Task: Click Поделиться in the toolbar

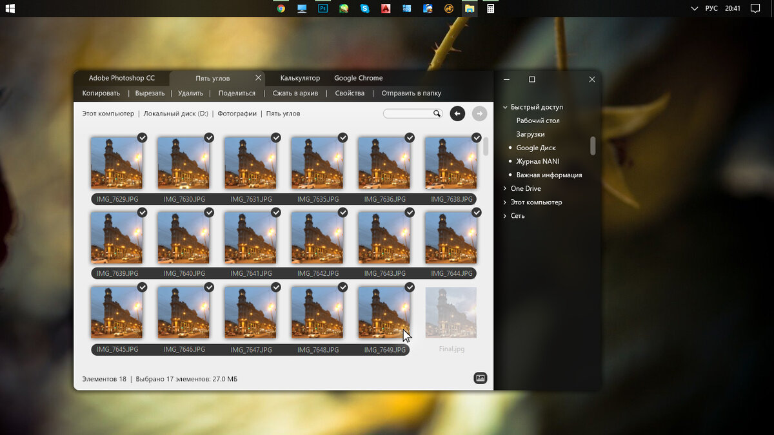Action: 237,93
